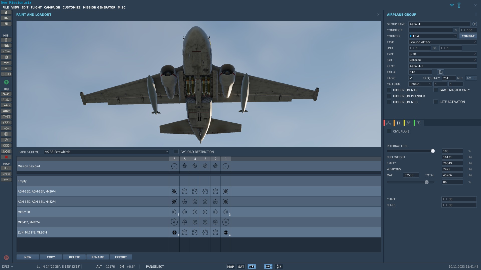Open the weather settings icon
This screenshot has width=481, height=270.
(x=6, y=45)
